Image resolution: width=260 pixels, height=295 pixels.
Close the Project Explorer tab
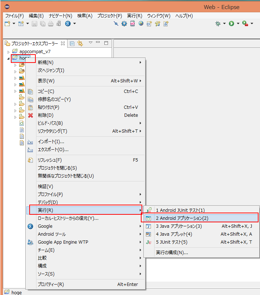(63, 43)
